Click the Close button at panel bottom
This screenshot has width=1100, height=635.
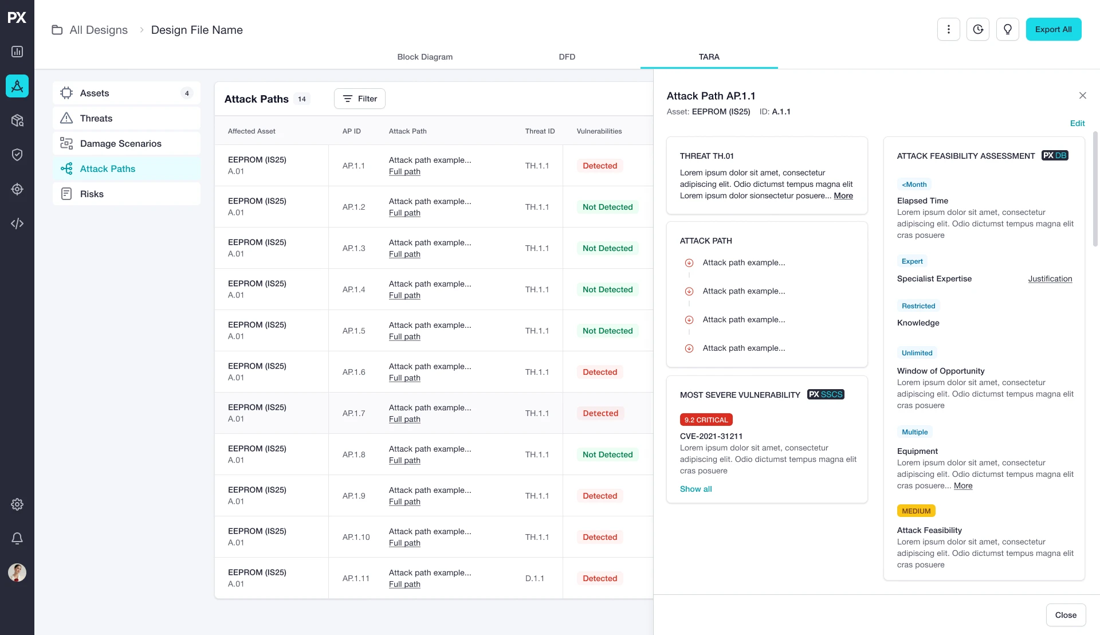point(1066,615)
